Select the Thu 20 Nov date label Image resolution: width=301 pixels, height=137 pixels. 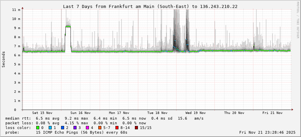point(234,113)
